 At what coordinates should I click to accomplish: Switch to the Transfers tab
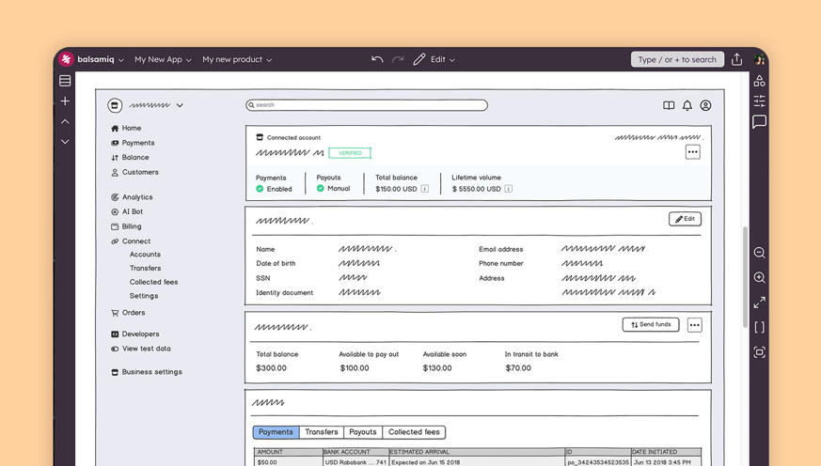[x=322, y=432]
